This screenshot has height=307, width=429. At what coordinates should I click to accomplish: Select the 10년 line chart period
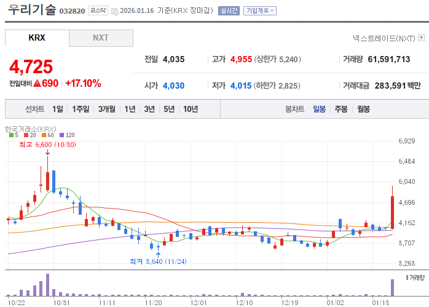pyautogui.click(x=191, y=109)
